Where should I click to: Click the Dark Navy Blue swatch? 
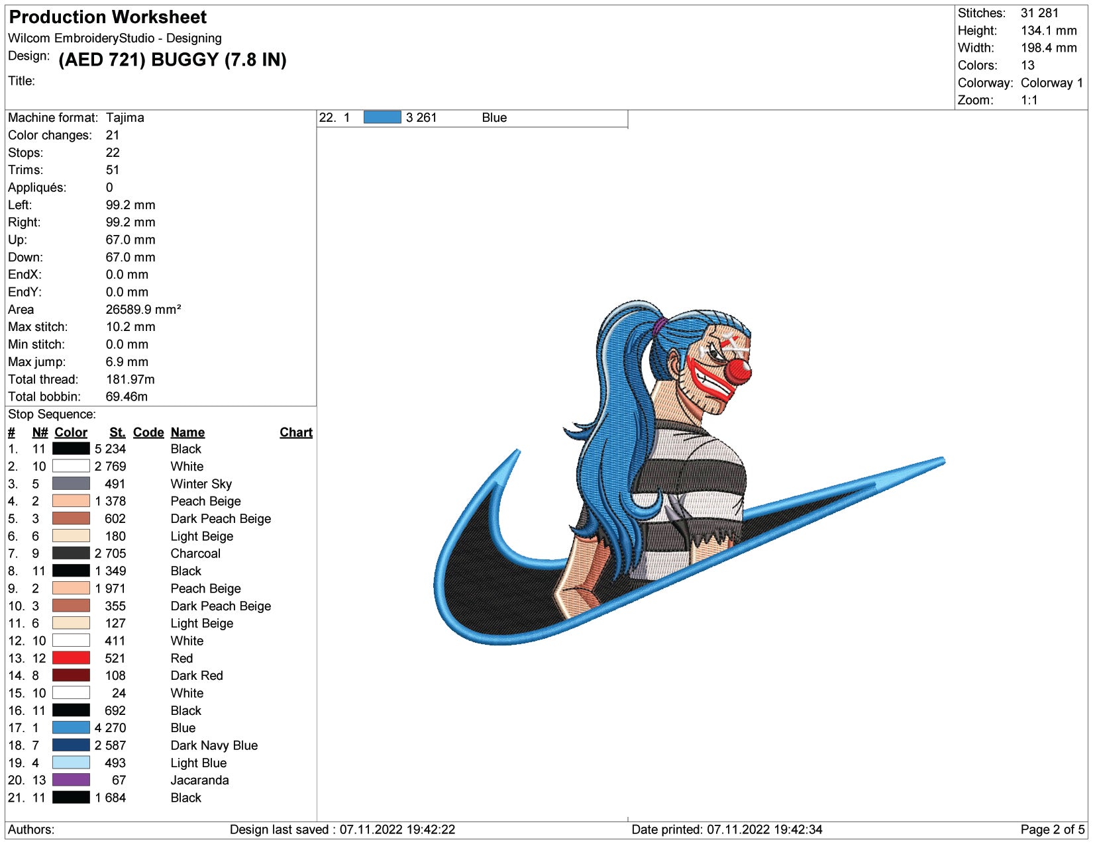(x=71, y=745)
